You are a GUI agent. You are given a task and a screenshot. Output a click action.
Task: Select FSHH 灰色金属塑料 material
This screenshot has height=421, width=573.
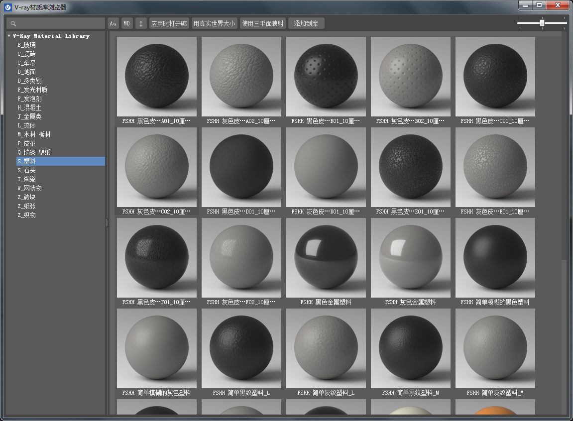tap(411, 257)
